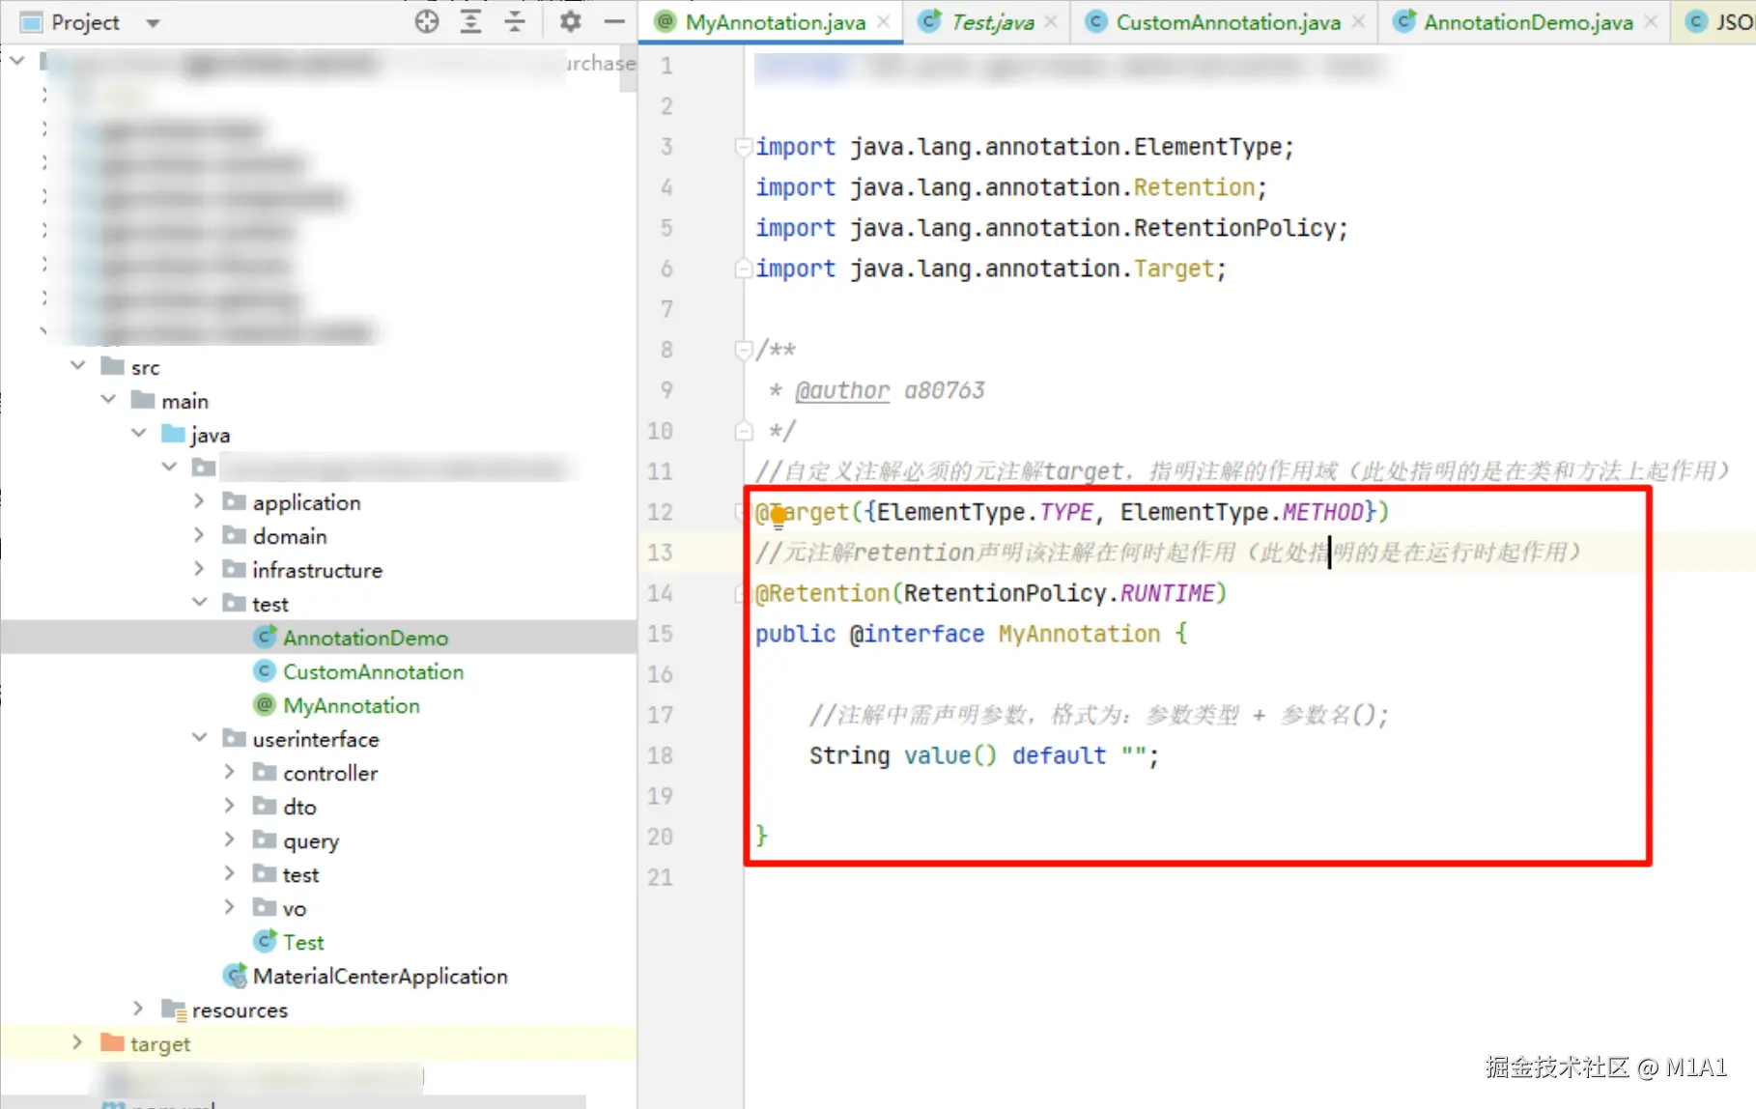Collapse all project tree nodes icon
The width and height of the screenshot is (1756, 1109).
(515, 21)
